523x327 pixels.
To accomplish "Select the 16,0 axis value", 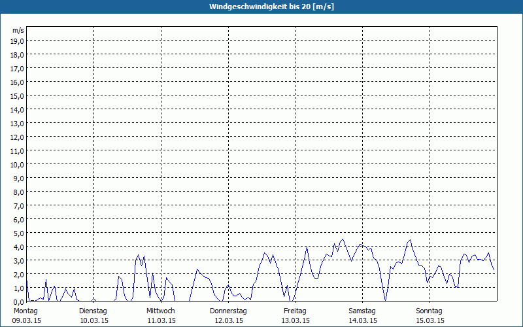I will tap(17, 82).
